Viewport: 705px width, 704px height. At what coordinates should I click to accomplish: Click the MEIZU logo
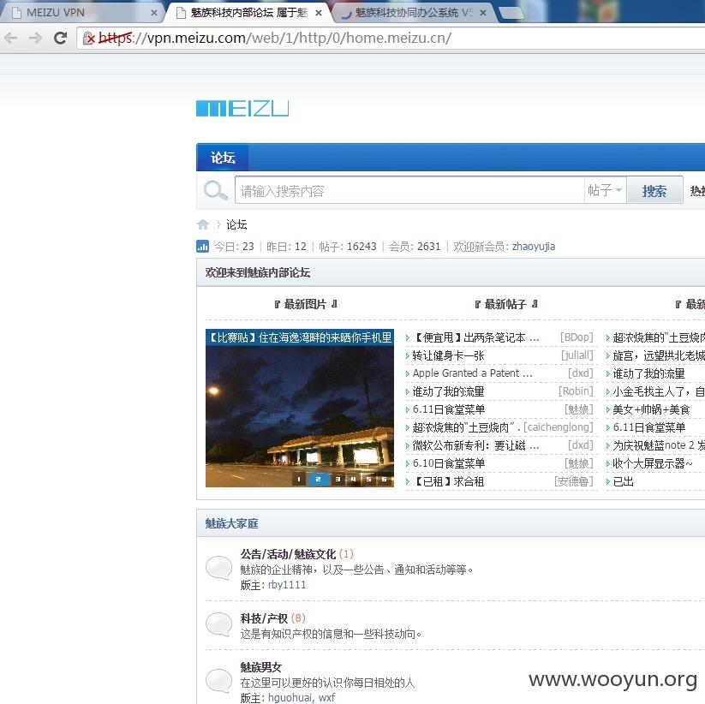(242, 109)
